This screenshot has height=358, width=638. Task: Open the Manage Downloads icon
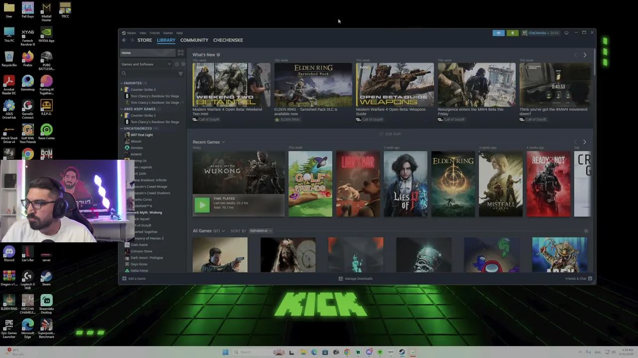pos(340,278)
